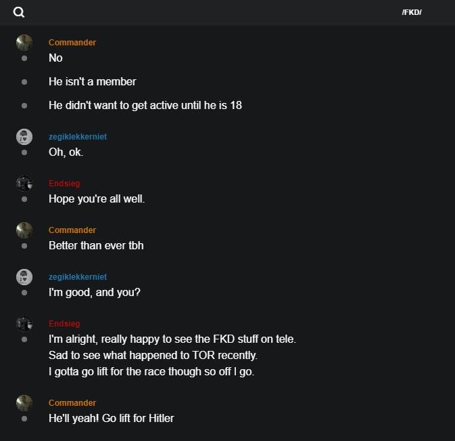
Task: Click zegiklekkerniet's name above "I'm good, and you?"
Action: click(x=78, y=277)
